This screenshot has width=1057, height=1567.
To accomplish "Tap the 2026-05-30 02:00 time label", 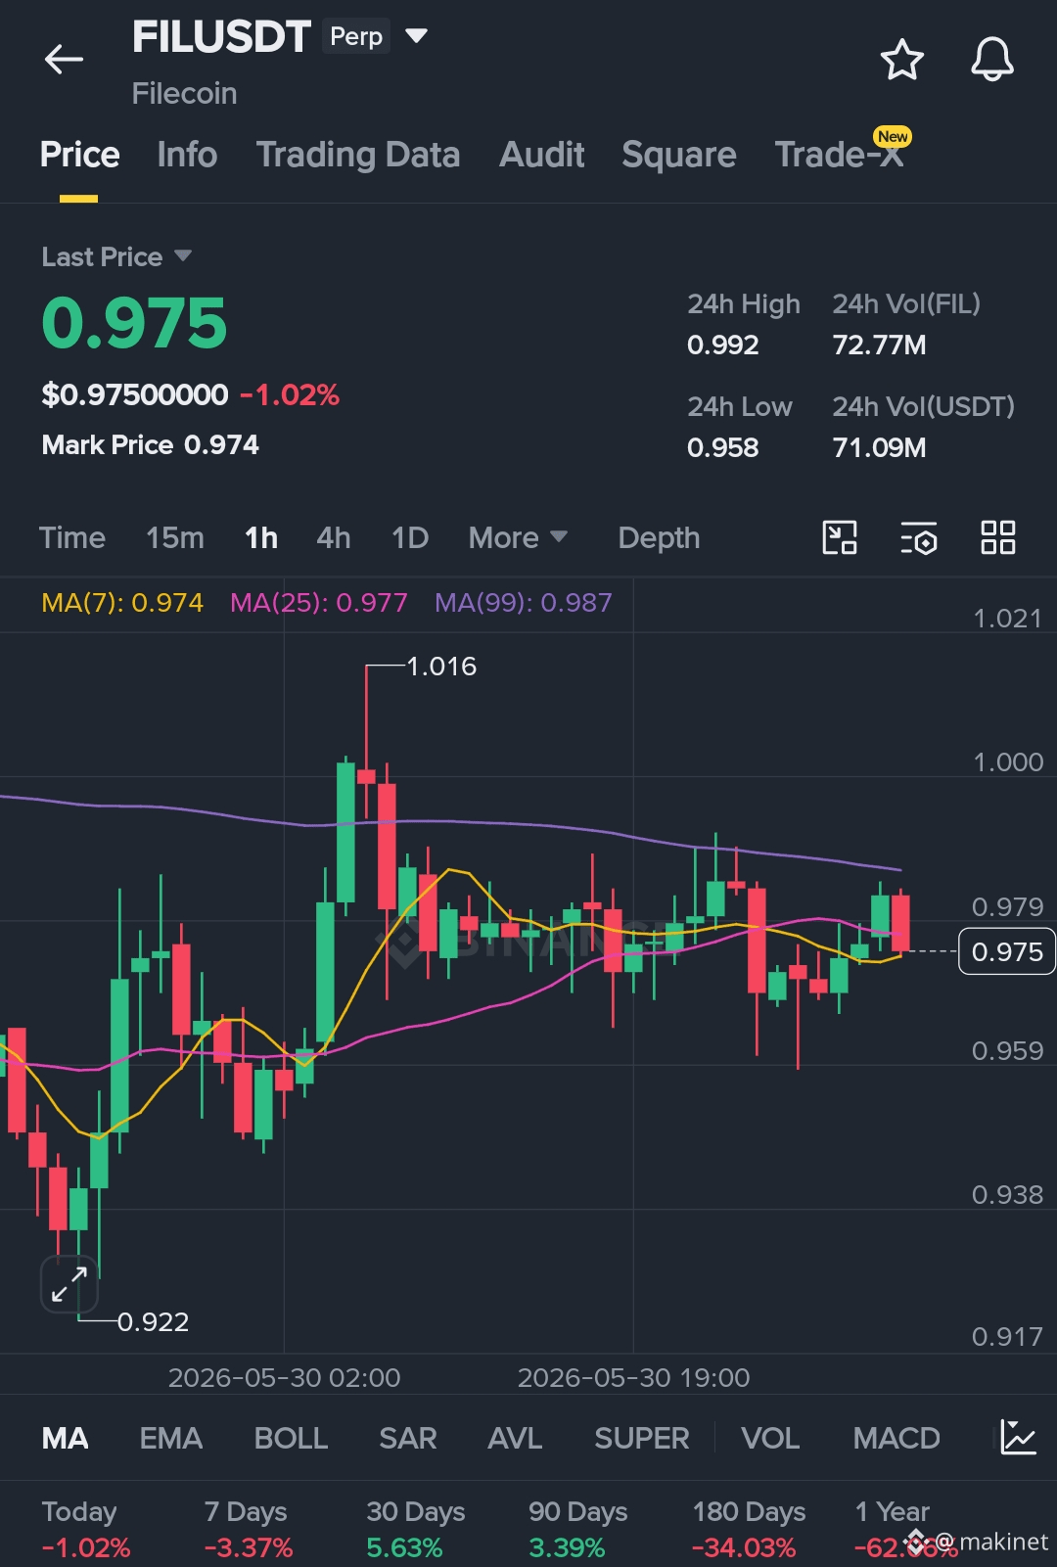I will click(284, 1378).
